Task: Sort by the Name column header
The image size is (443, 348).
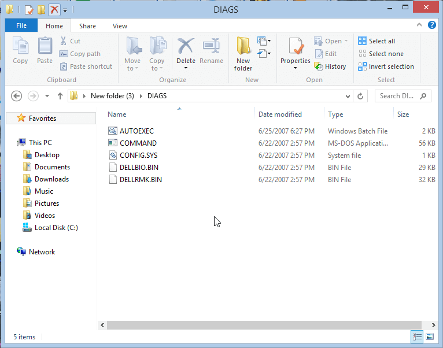Action: coord(117,114)
